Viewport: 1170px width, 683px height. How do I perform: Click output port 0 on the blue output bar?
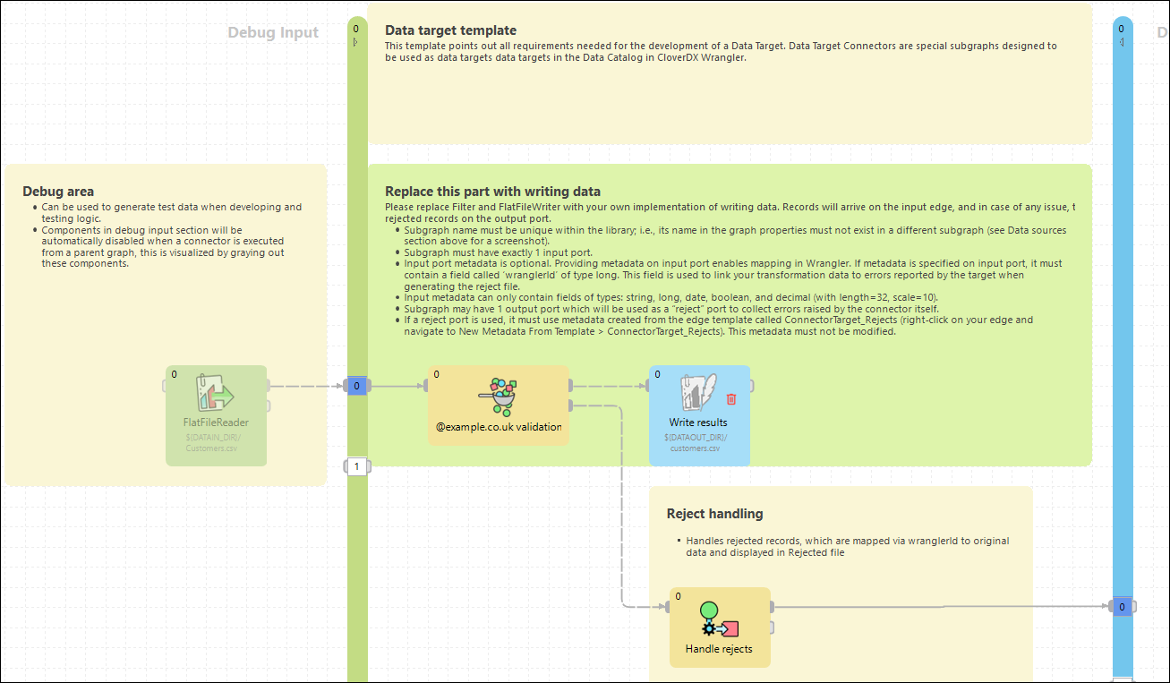pos(1122,606)
